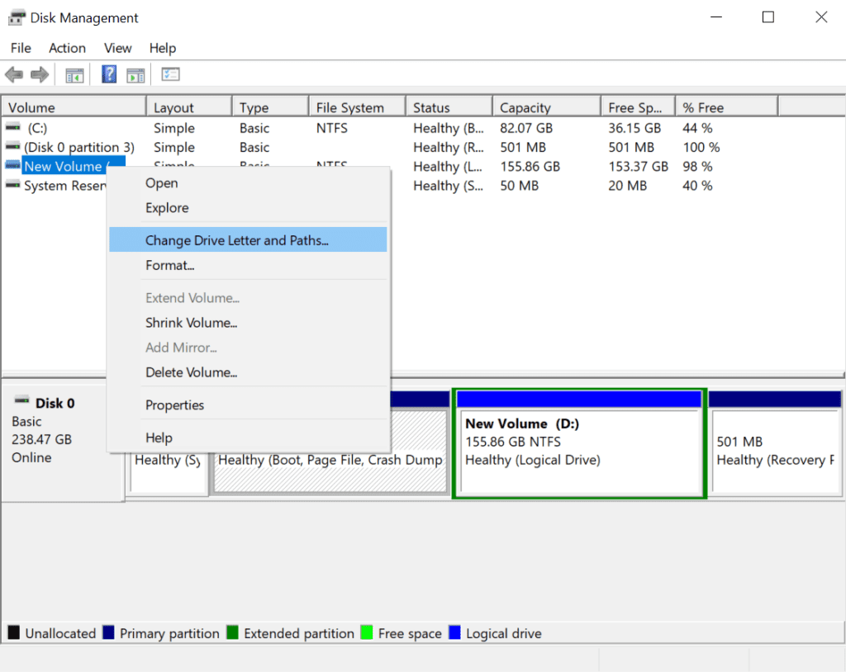Click the disk icon beside the (C:) volume
The image size is (846, 672).
tap(12, 128)
